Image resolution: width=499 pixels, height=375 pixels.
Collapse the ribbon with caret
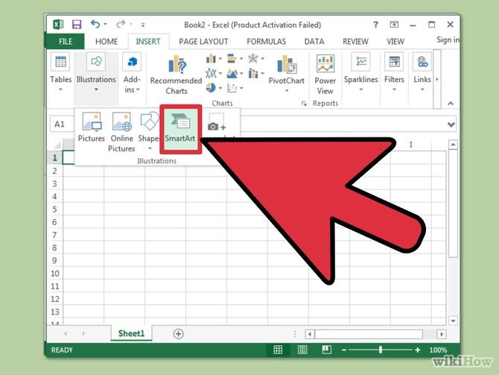pyautogui.click(x=451, y=103)
